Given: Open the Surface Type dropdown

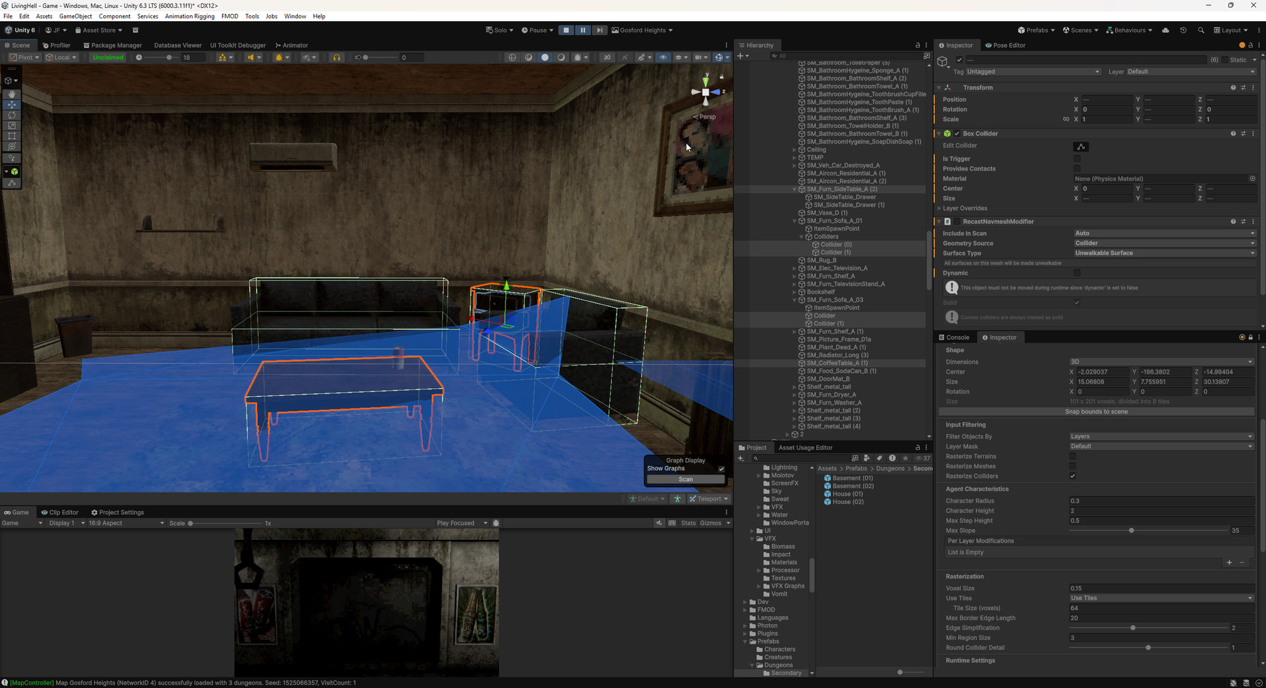Looking at the screenshot, I should [1164, 253].
